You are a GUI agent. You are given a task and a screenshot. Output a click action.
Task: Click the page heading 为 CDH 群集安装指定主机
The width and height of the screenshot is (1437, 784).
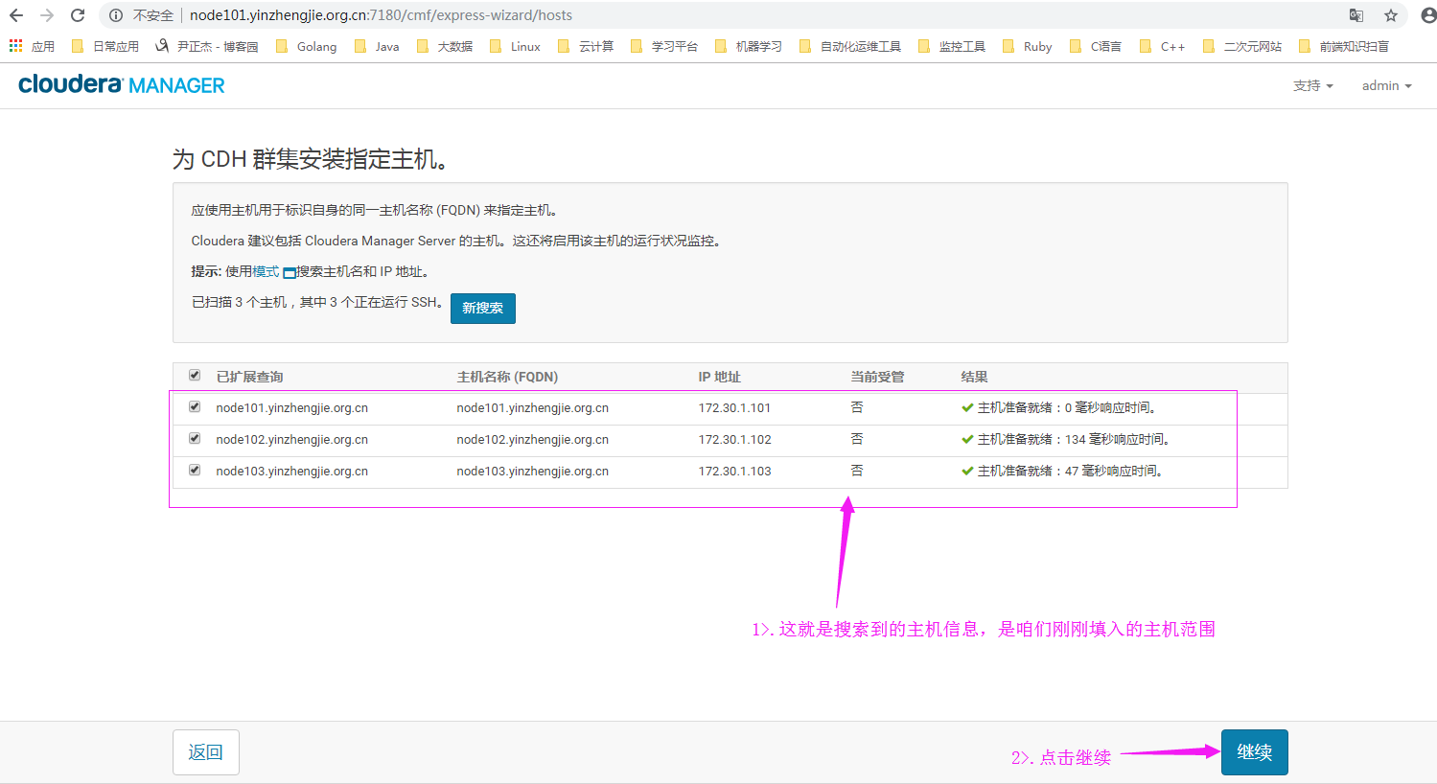pos(311,159)
